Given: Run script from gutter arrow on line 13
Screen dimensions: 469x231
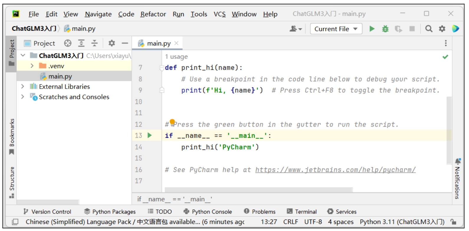Looking at the screenshot, I should [150, 135].
